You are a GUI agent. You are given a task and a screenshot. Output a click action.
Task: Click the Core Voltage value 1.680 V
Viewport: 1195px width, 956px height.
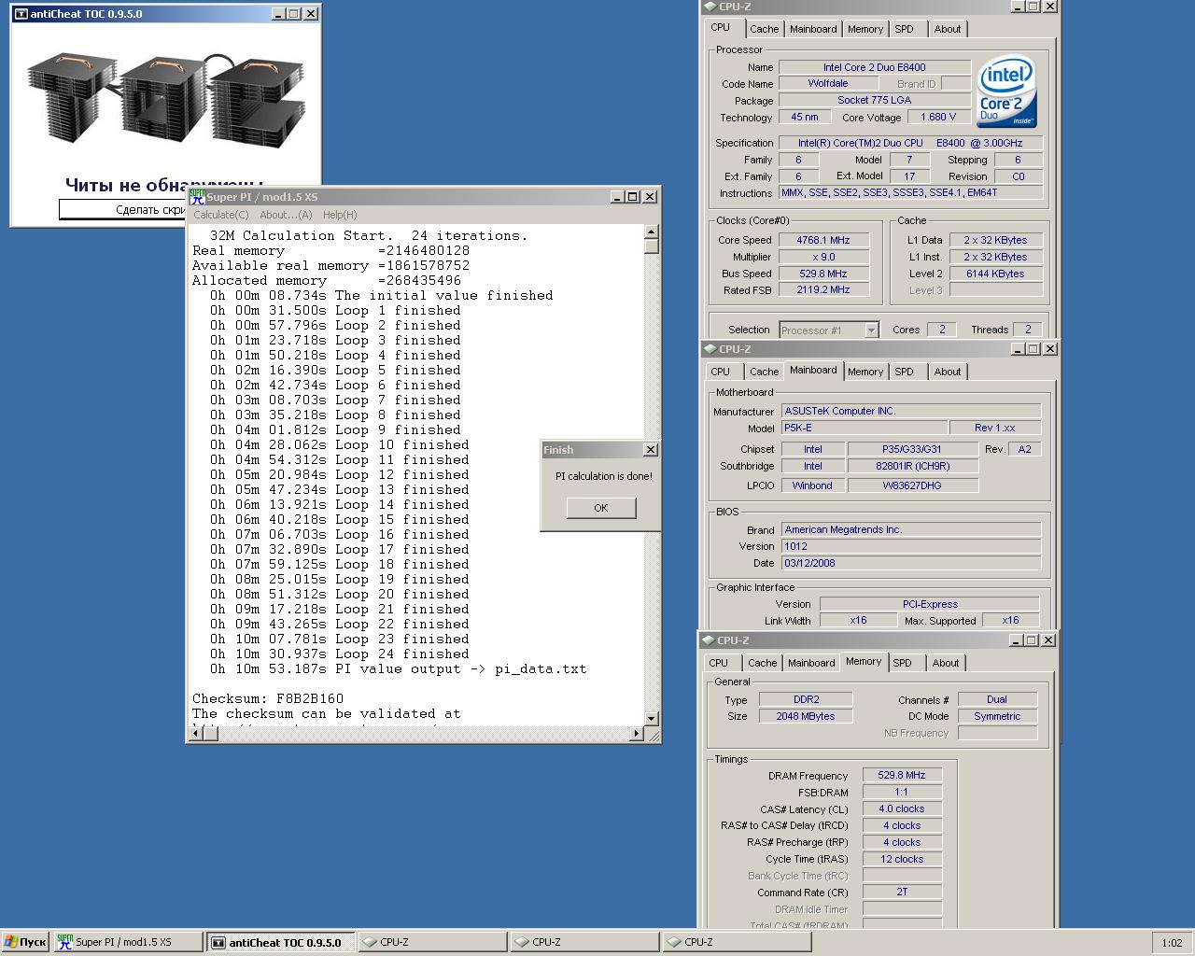pos(938,117)
